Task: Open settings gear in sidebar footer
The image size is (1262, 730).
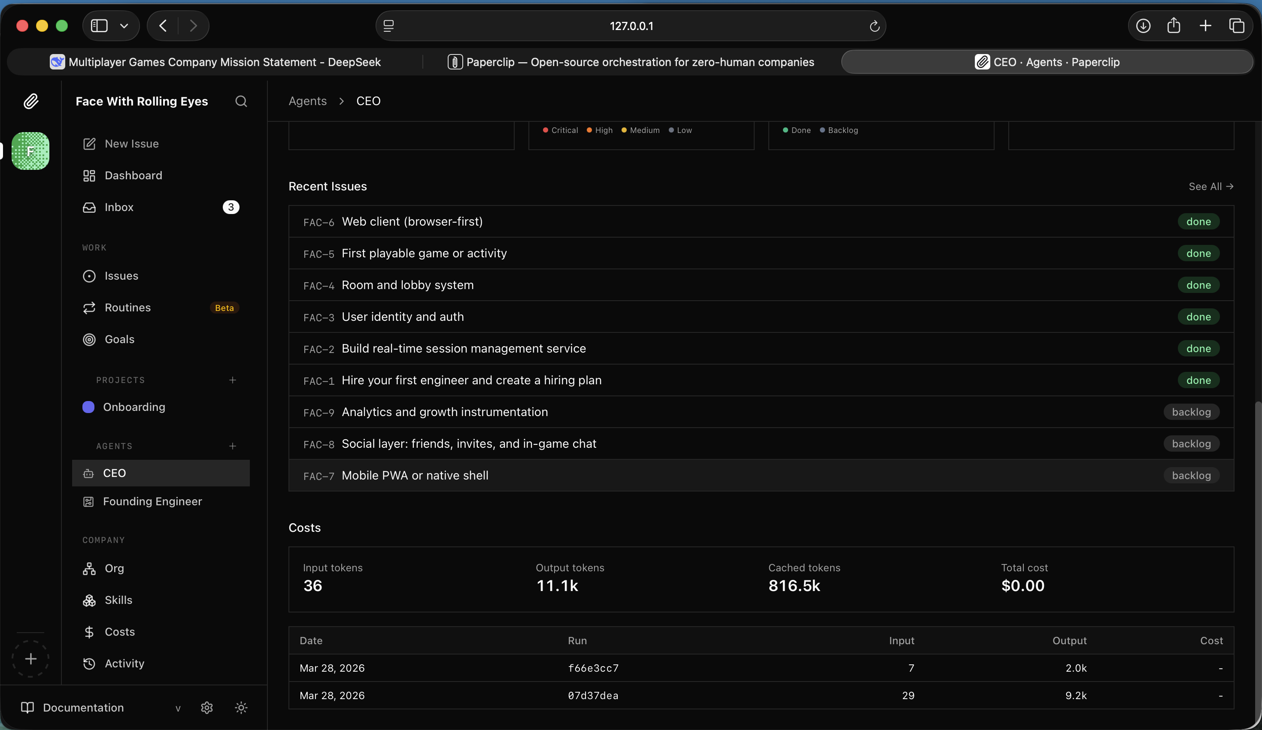Action: pyautogui.click(x=207, y=708)
